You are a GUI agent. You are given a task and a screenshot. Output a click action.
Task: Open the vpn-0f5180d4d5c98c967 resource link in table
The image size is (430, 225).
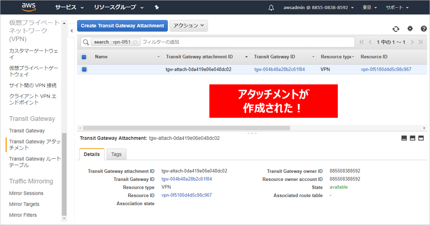coord(386,70)
